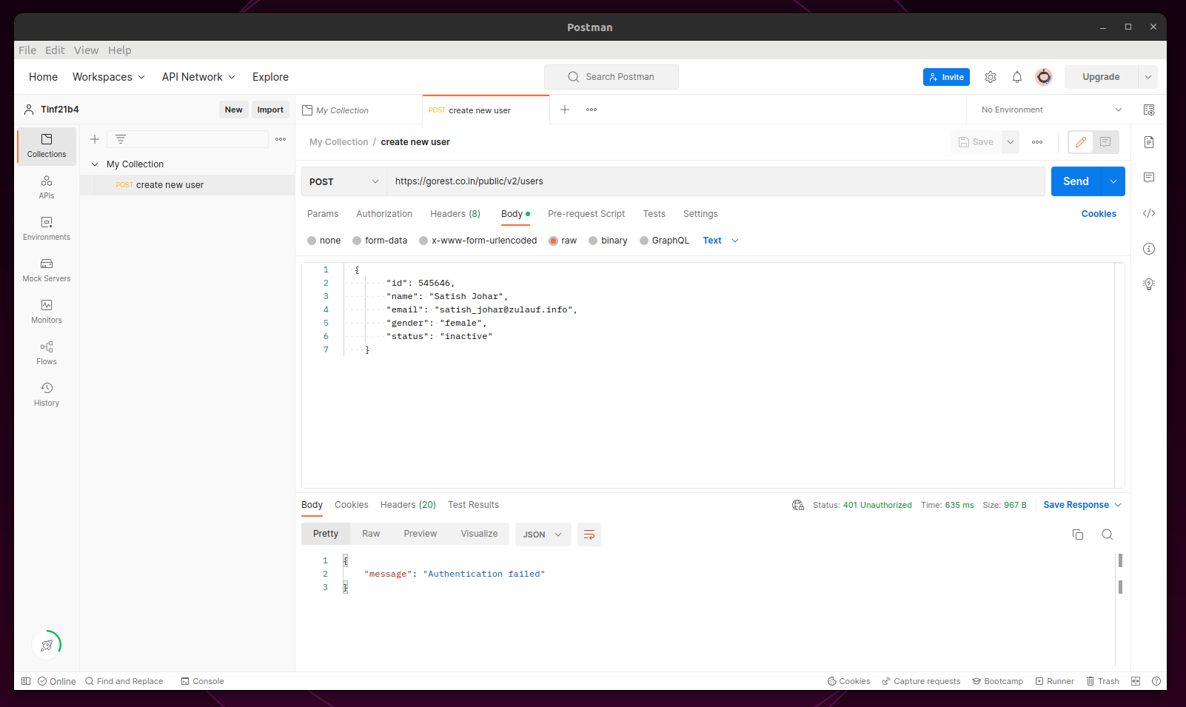Open the Collections sidebar panel

pyautogui.click(x=47, y=146)
